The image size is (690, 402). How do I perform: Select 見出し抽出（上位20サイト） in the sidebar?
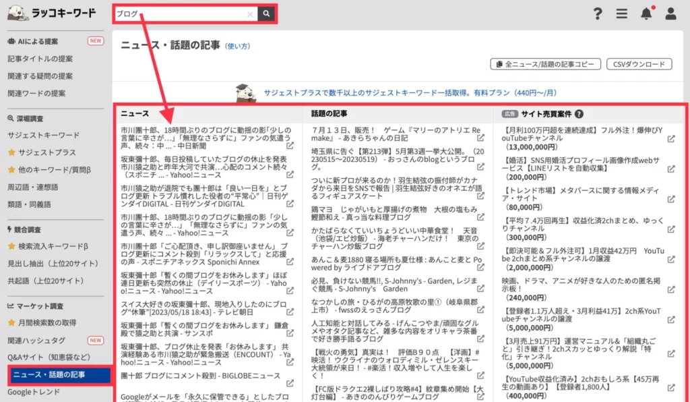pos(53,263)
